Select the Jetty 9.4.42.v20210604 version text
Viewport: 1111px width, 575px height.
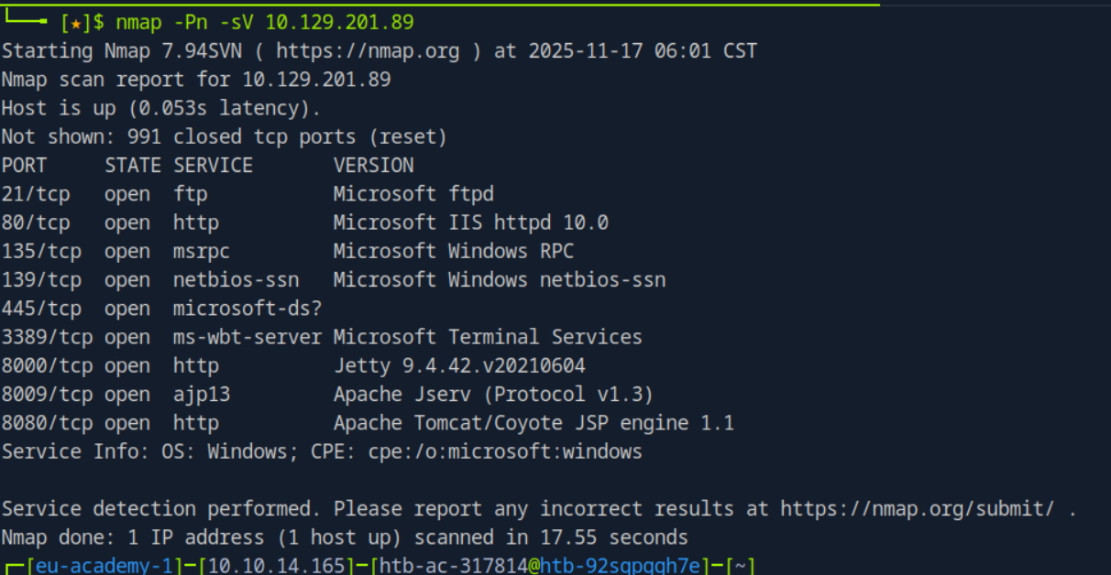point(459,365)
